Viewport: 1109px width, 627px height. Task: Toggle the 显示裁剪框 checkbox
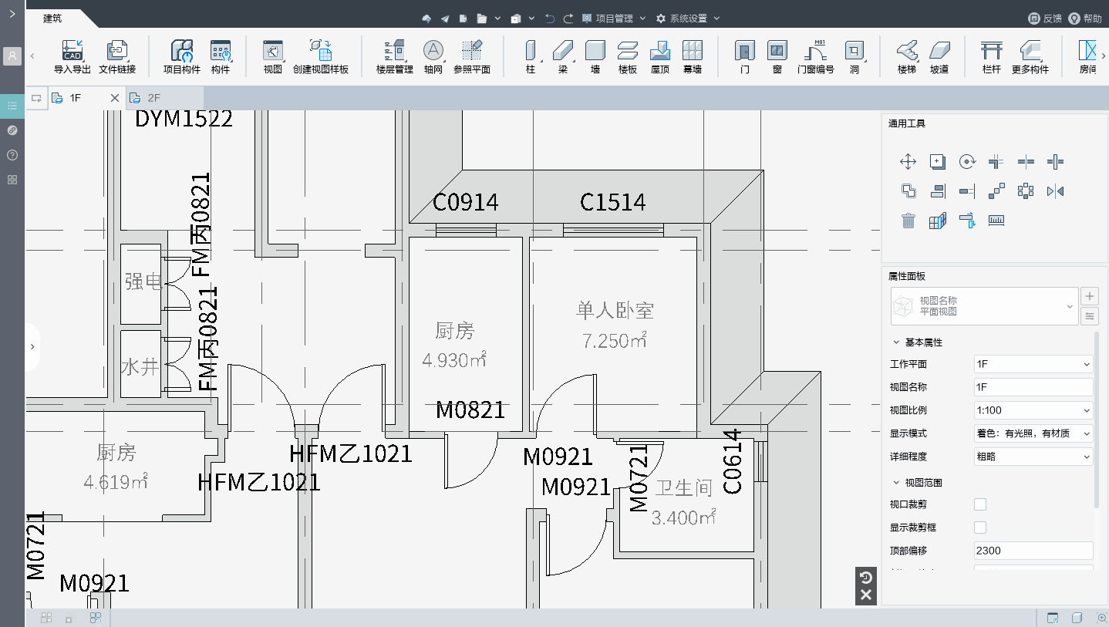tap(980, 528)
